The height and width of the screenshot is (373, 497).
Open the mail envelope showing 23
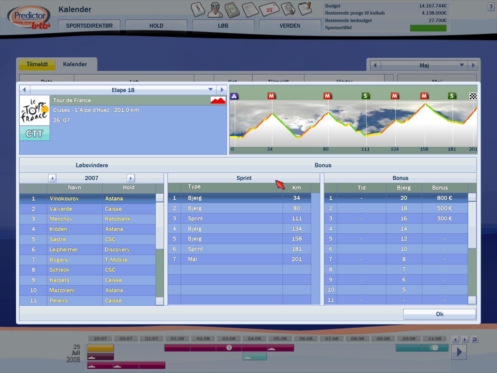269,10
